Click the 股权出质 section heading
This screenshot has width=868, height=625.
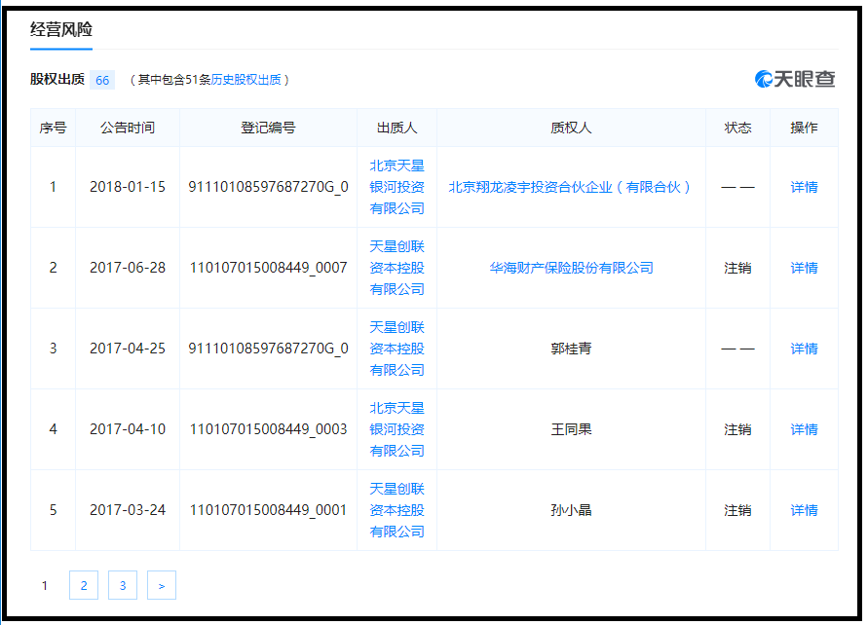point(57,79)
